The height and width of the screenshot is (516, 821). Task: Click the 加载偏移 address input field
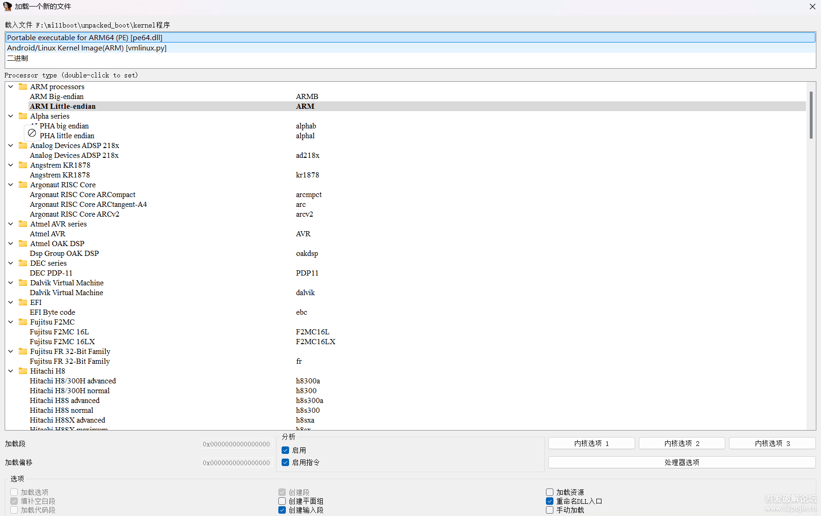click(236, 463)
